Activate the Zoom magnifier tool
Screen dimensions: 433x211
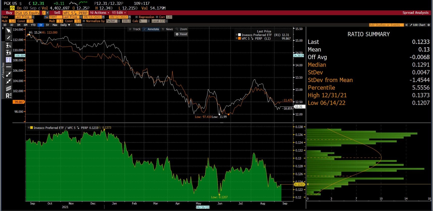(181, 29)
